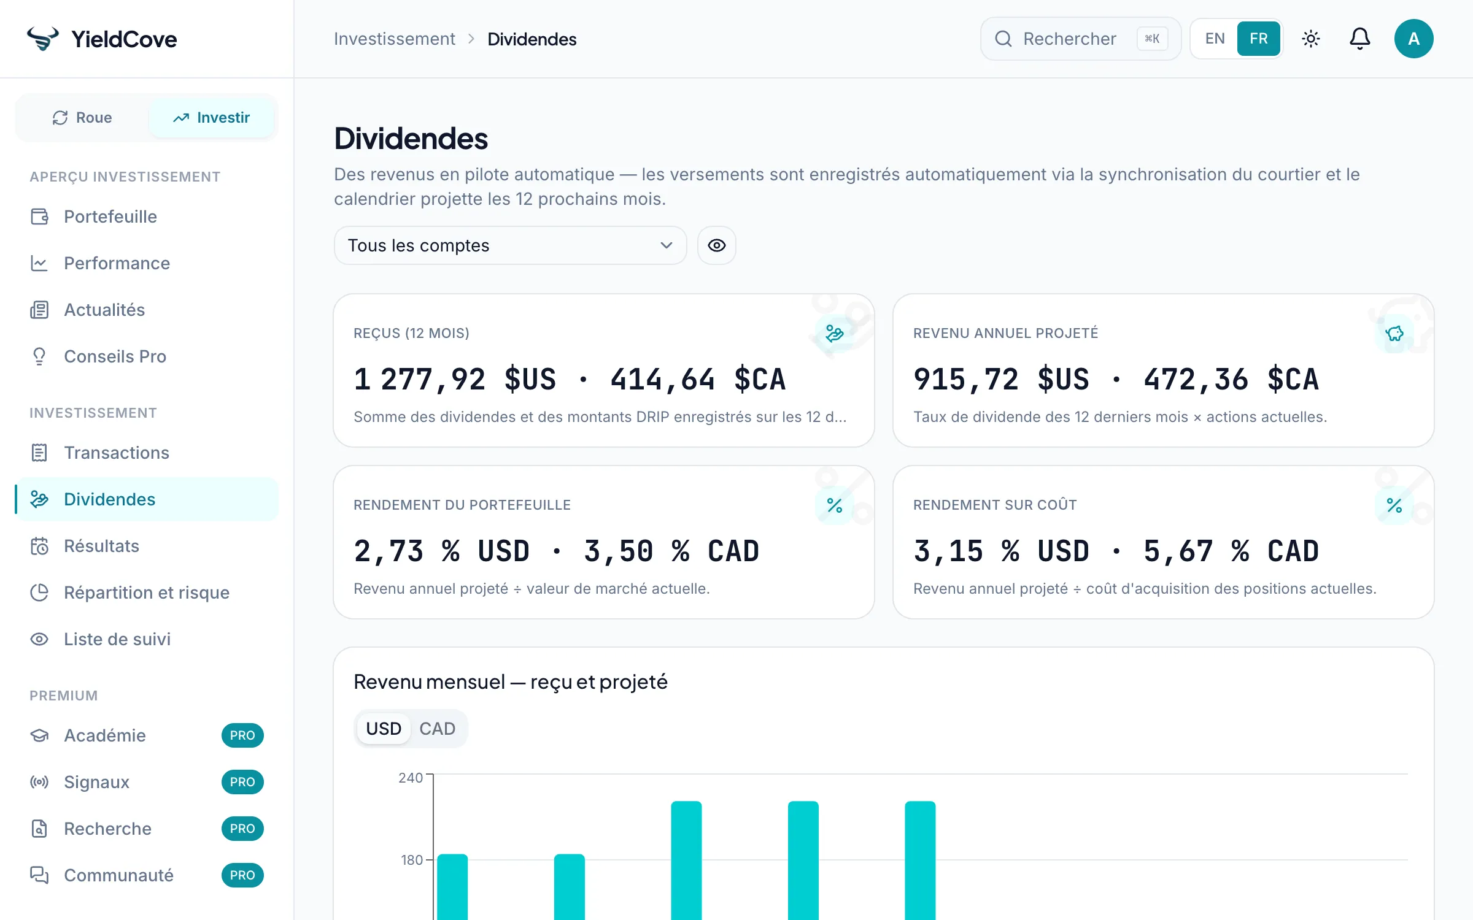
Task: Select USD chart currency
Action: [x=384, y=729]
